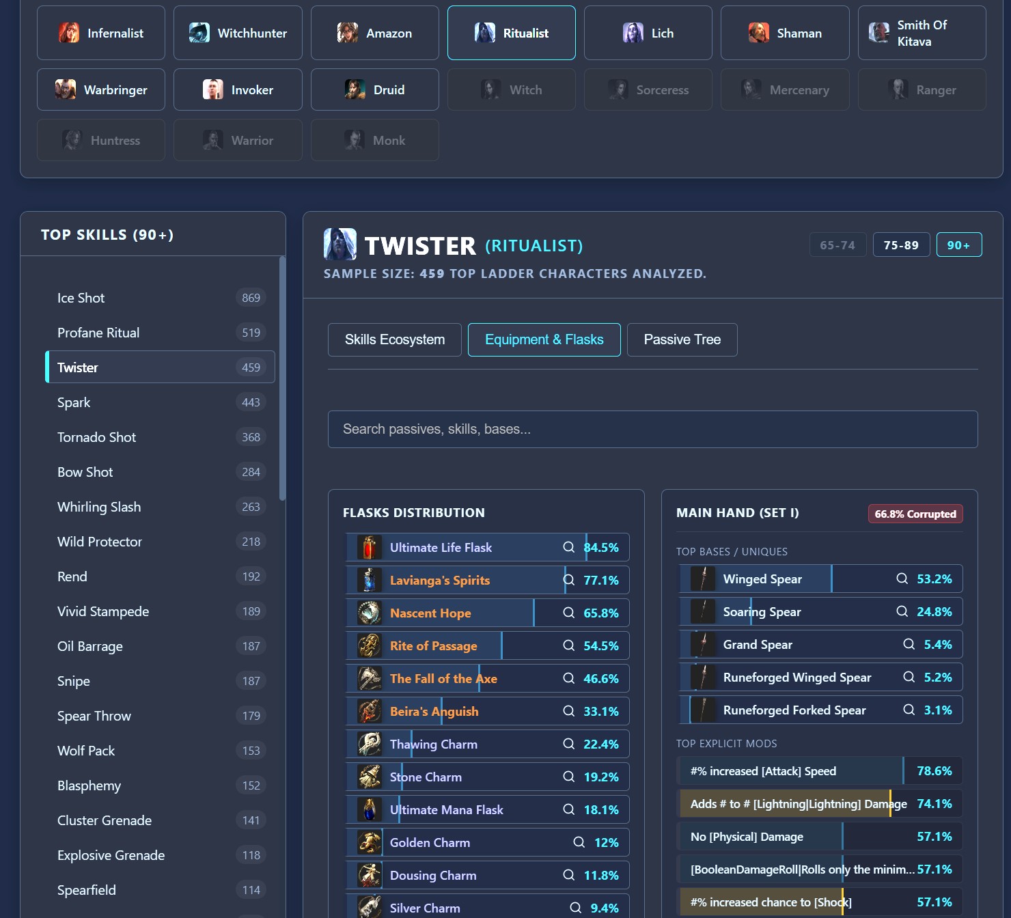Choose the Lich class button

click(x=648, y=33)
